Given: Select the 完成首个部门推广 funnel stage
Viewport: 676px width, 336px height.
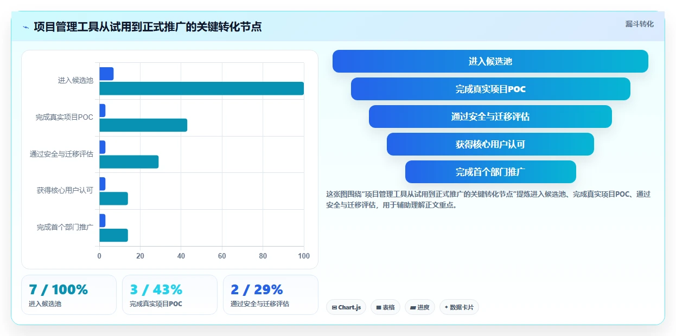Looking at the screenshot, I should click(490, 172).
